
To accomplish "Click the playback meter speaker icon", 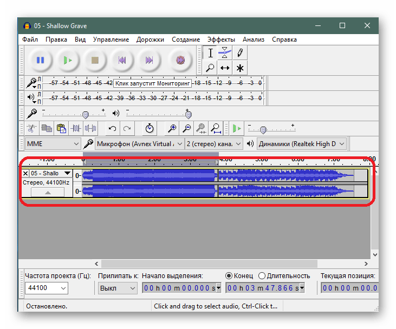I will [x=31, y=97].
